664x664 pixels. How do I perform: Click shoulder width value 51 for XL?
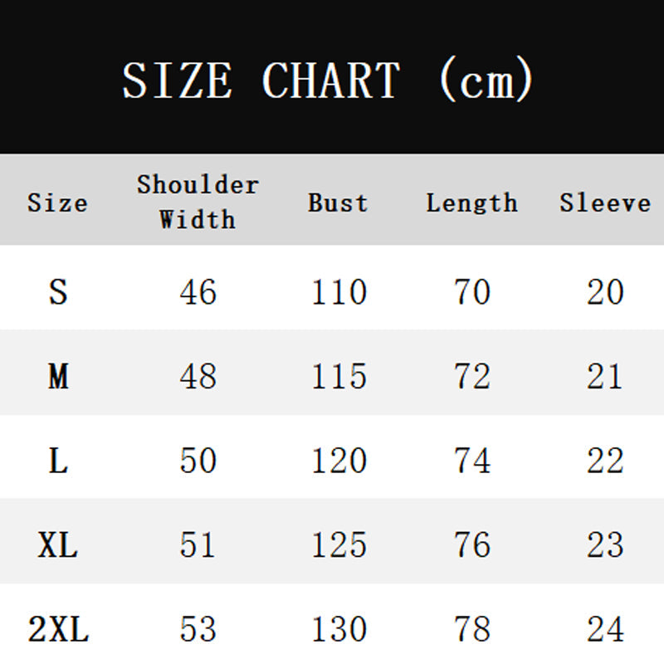tap(198, 545)
